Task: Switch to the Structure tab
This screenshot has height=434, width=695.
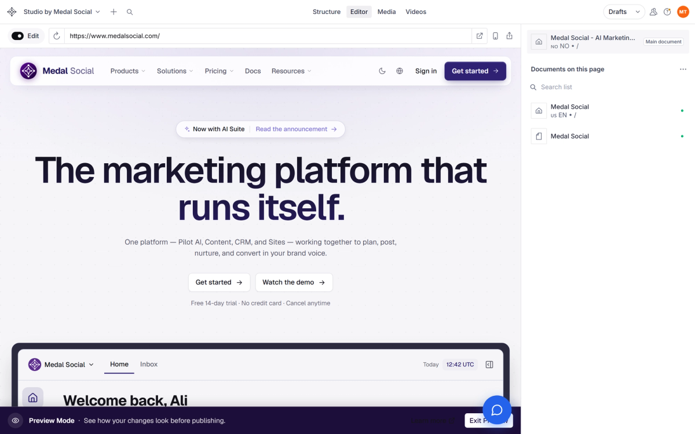Action: point(327,12)
